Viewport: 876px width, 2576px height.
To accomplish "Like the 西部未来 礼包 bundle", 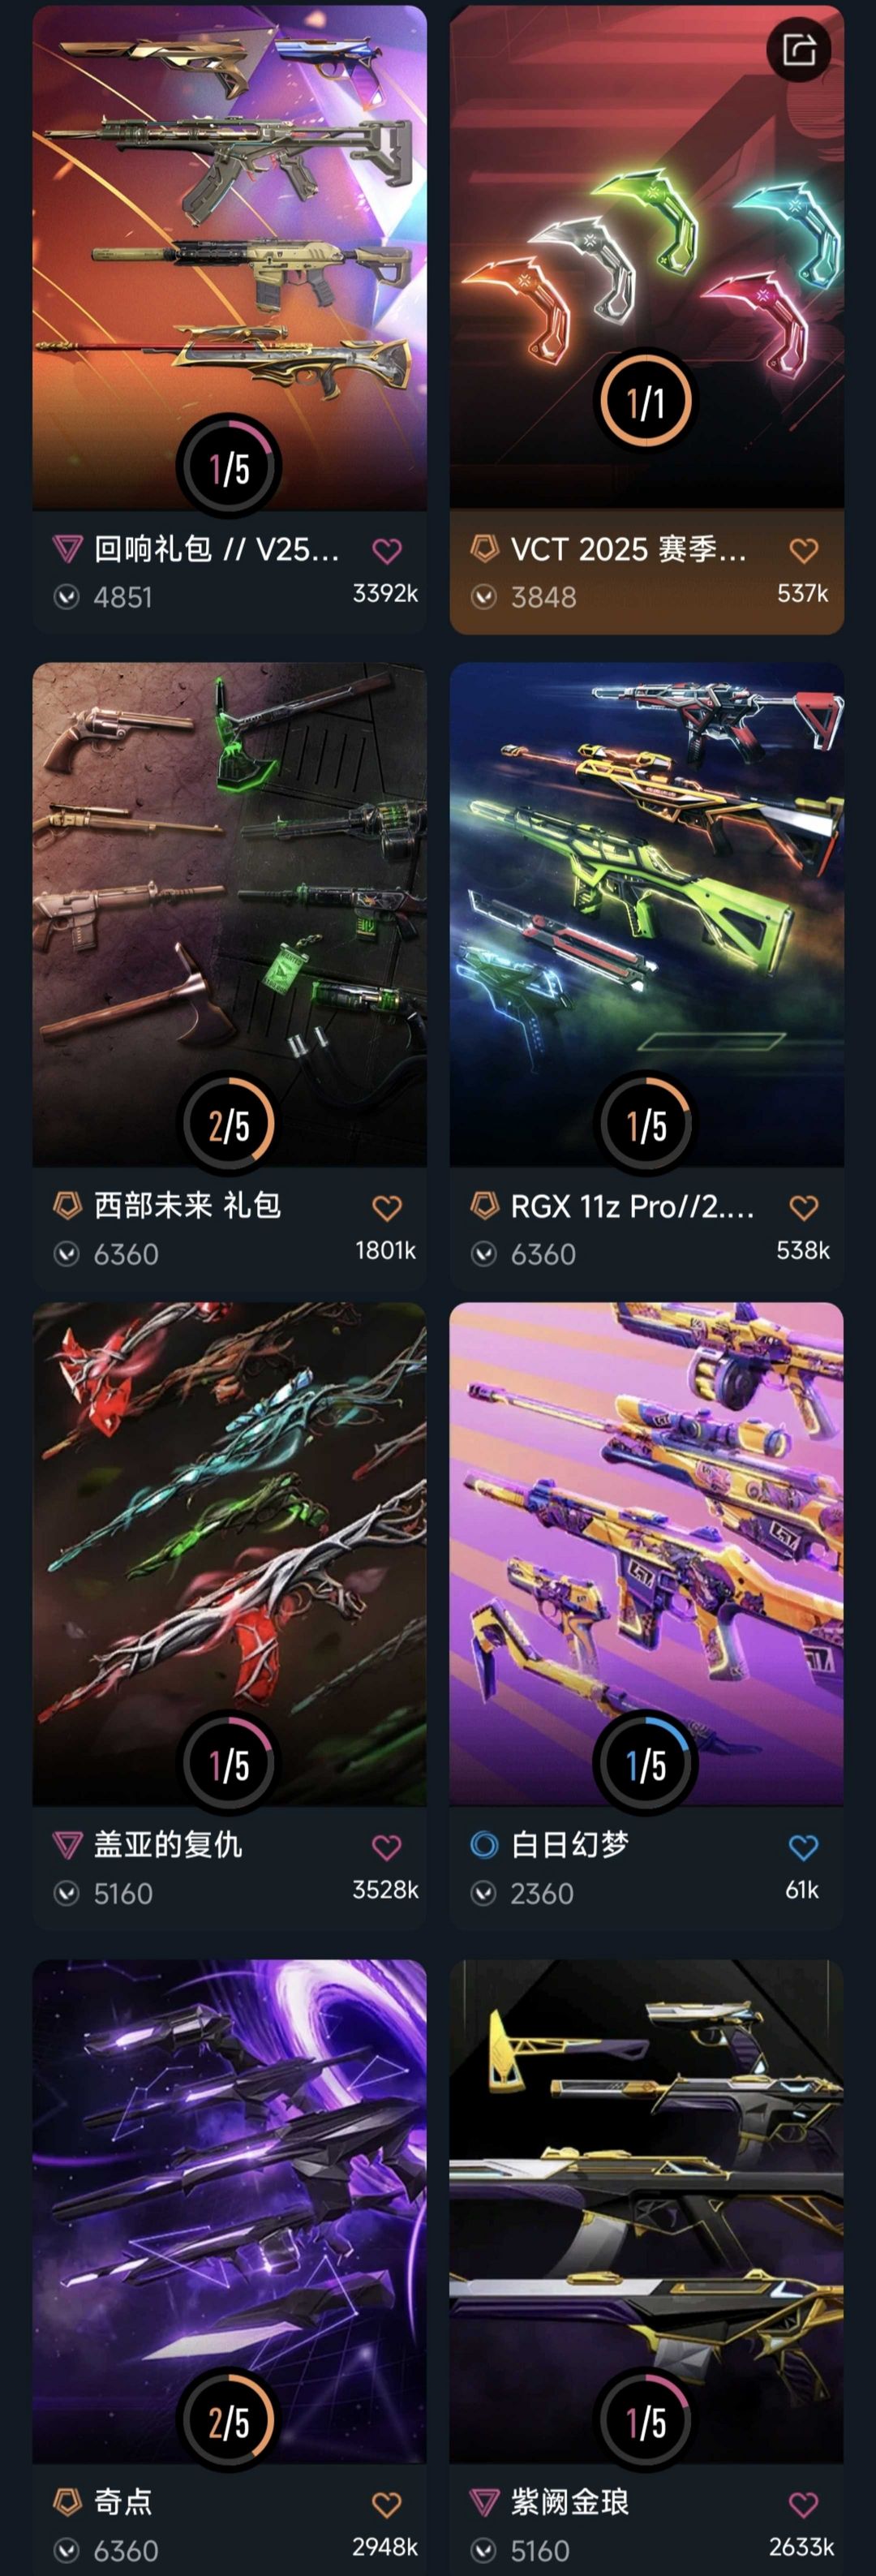I will point(387,1207).
